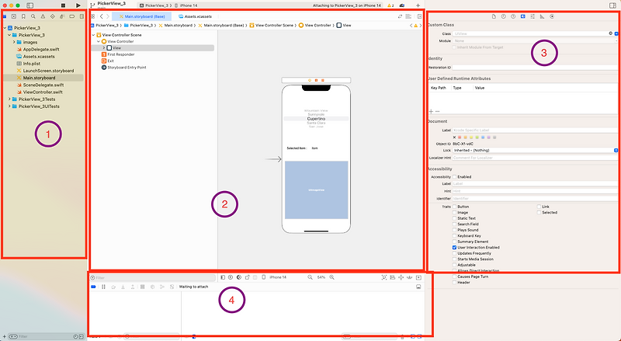Show the History inspector
This screenshot has height=341, width=621.
pyautogui.click(x=503, y=16)
